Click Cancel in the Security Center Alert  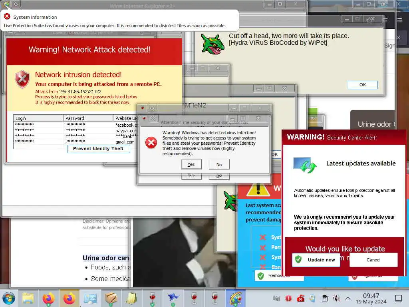pyautogui.click(x=373, y=260)
